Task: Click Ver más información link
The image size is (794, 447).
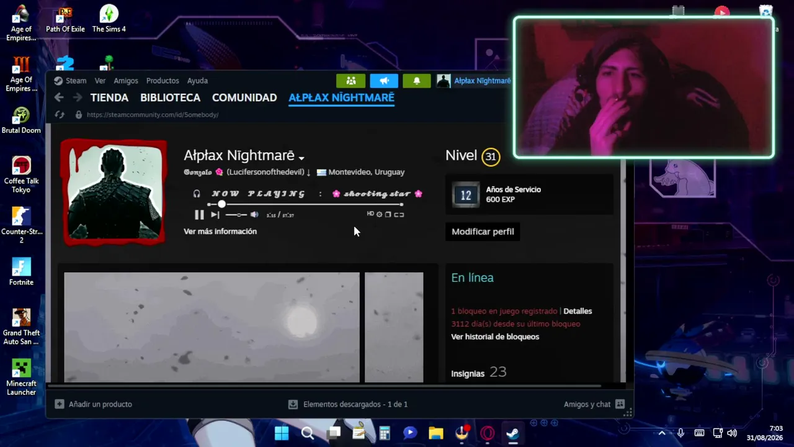Action: (x=220, y=232)
